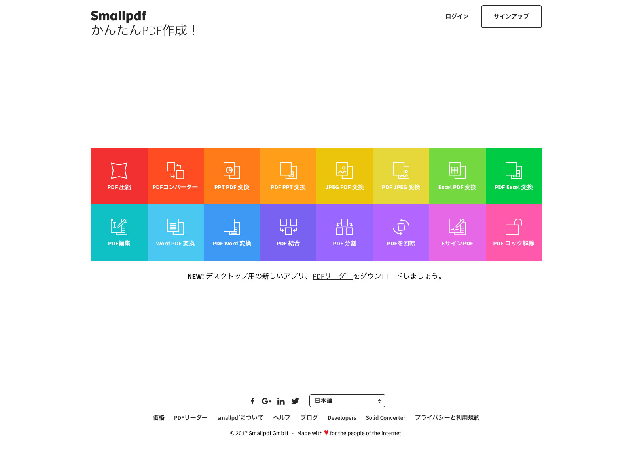This screenshot has height=451, width=633.
Task: Go to the Smallpdf logo home
Action: 119,16
